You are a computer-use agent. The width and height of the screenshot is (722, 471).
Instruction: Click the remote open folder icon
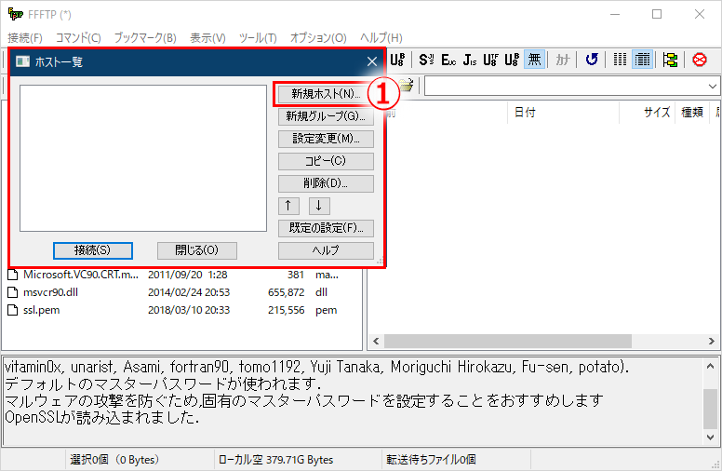tap(406, 86)
